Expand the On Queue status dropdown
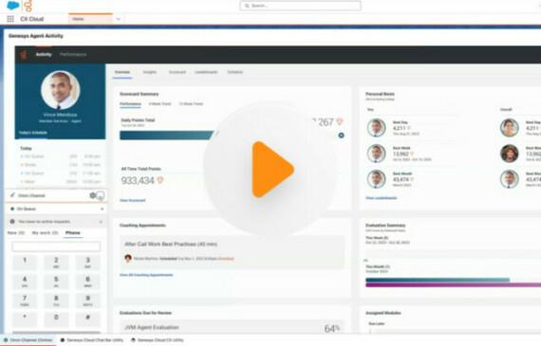The height and width of the screenshot is (346, 541). (x=102, y=209)
